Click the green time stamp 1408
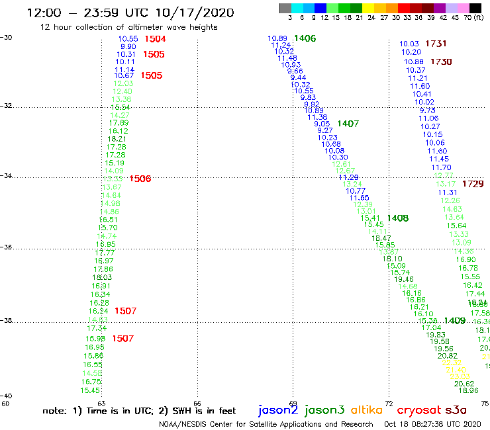The image size is (490, 430). (398, 218)
